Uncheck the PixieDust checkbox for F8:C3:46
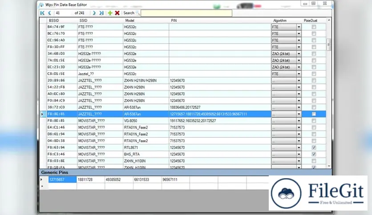Viewport: 372px width, 215px height. [x=314, y=154]
